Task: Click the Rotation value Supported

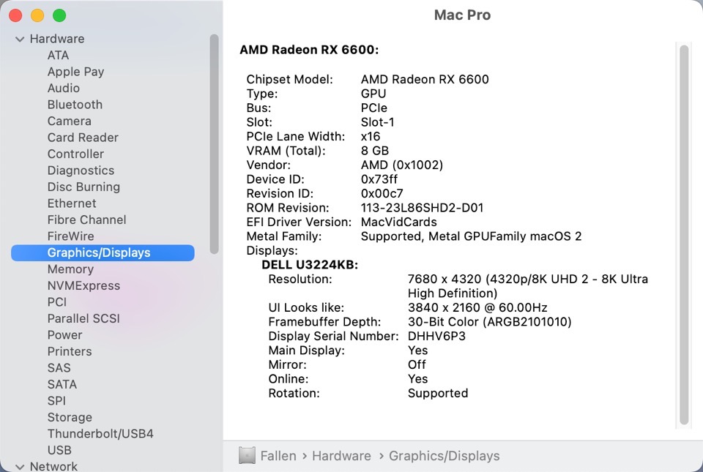Action: pyautogui.click(x=438, y=393)
